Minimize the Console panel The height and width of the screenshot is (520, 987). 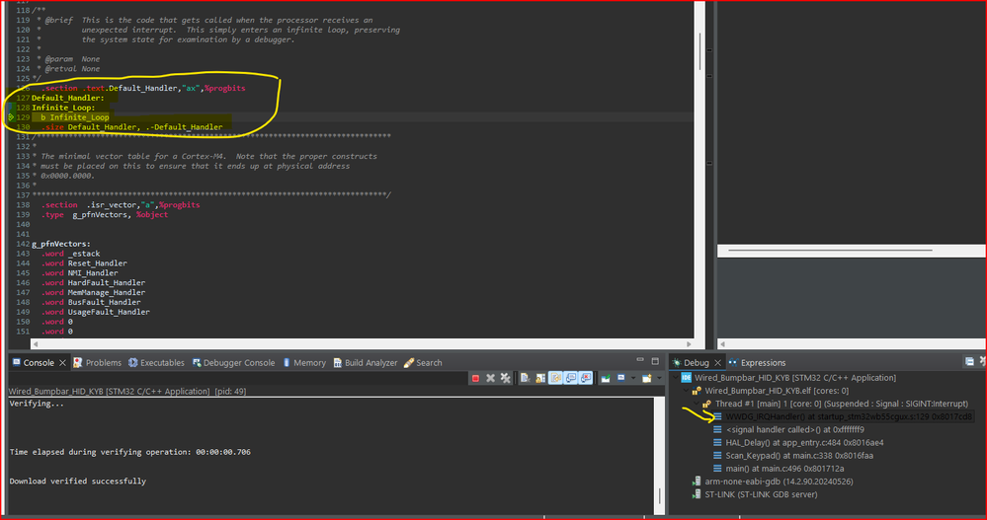[x=640, y=360]
